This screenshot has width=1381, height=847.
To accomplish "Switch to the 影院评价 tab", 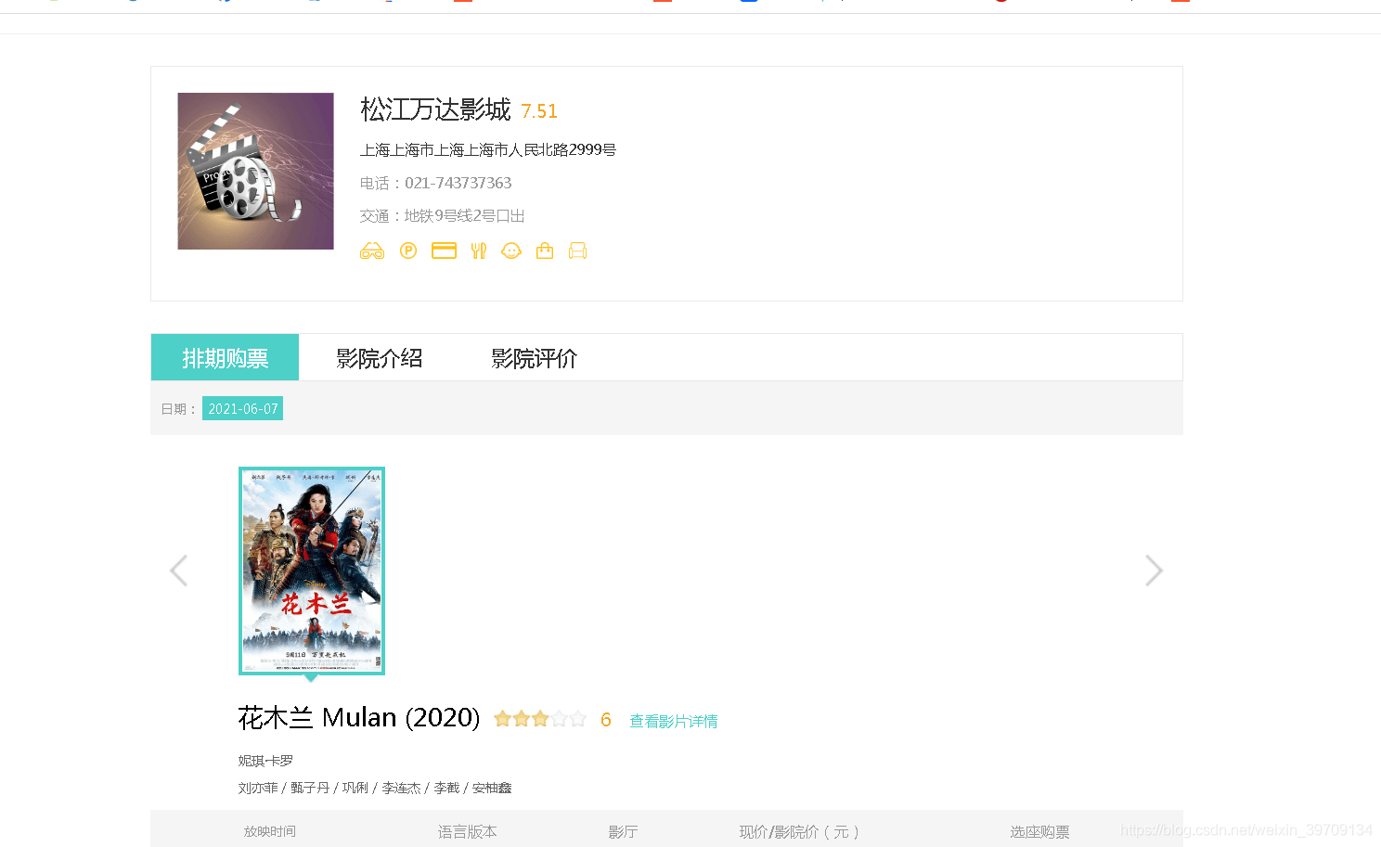I will tap(534, 358).
